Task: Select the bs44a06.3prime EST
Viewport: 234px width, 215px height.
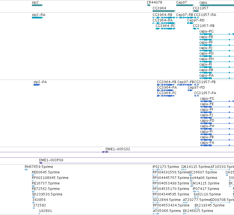Action: point(191,181)
